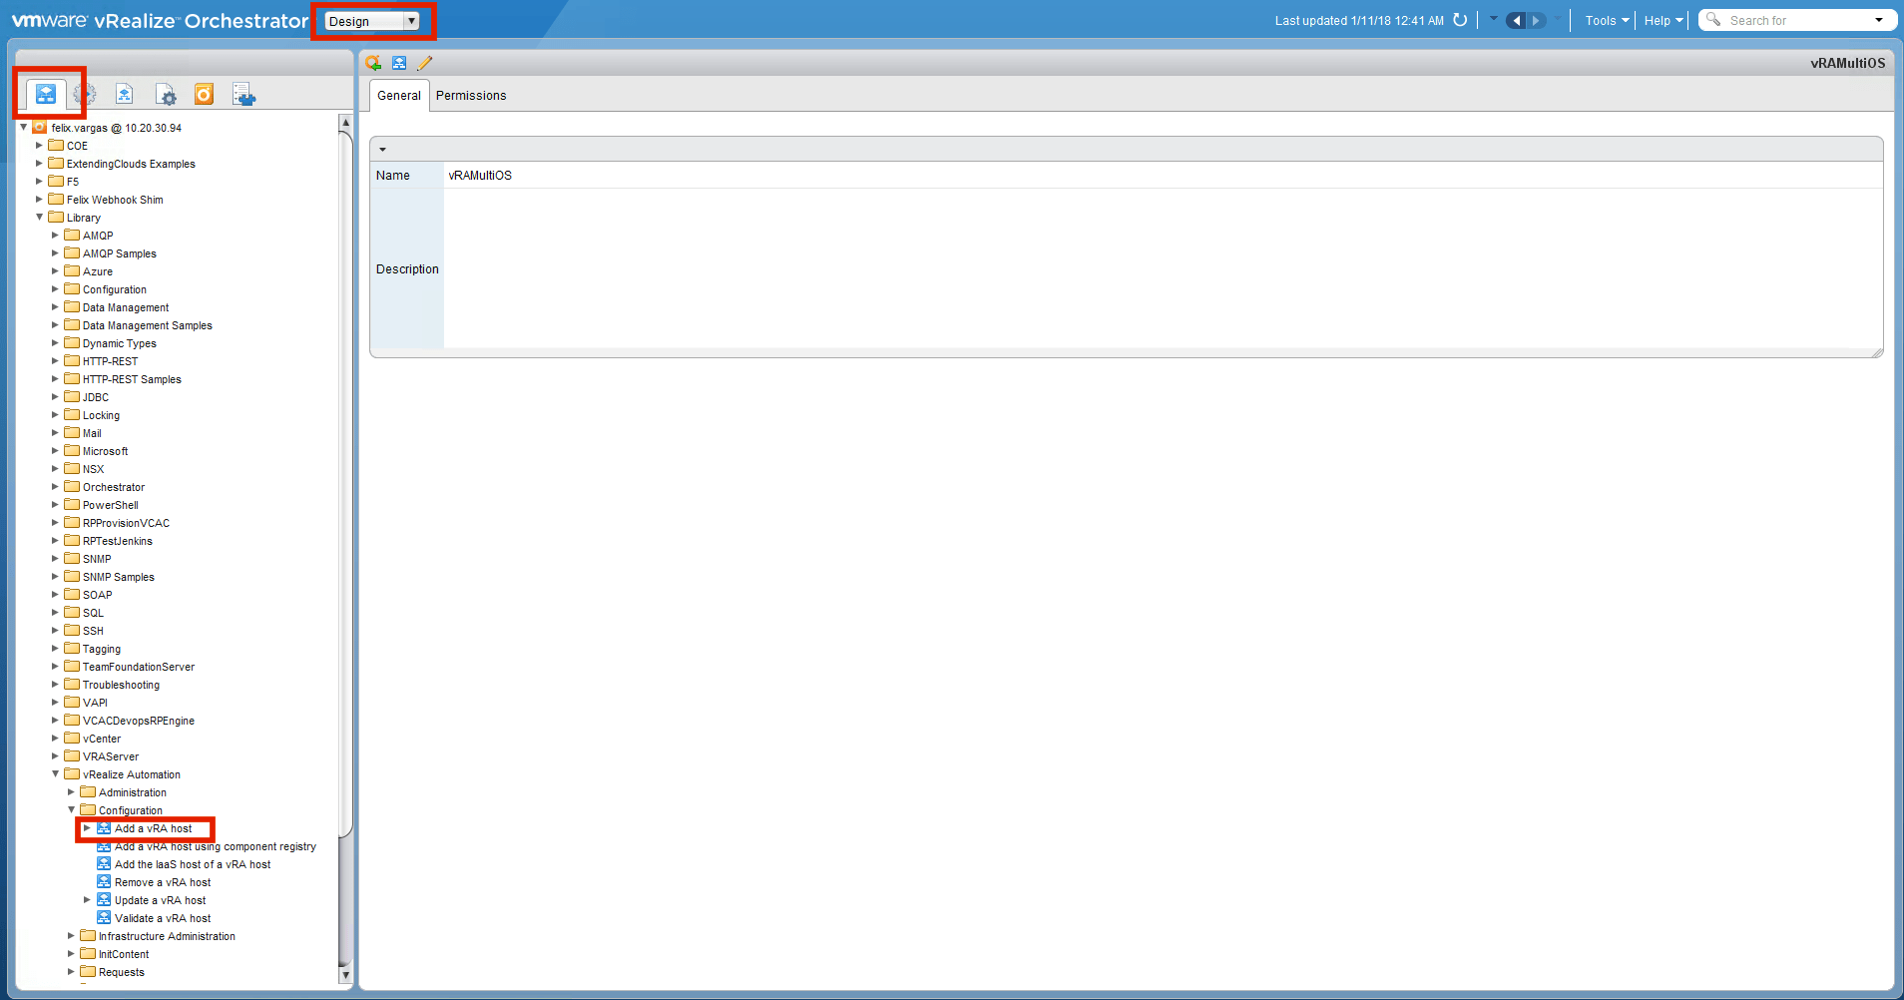Viewport: 1904px width, 1000px height.
Task: Click the blue workflow diagram toolbar icon
Action: [399, 63]
